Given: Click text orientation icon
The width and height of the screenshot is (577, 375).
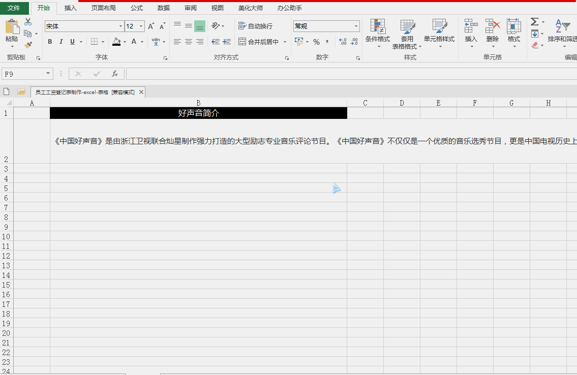Looking at the screenshot, I should [216, 26].
